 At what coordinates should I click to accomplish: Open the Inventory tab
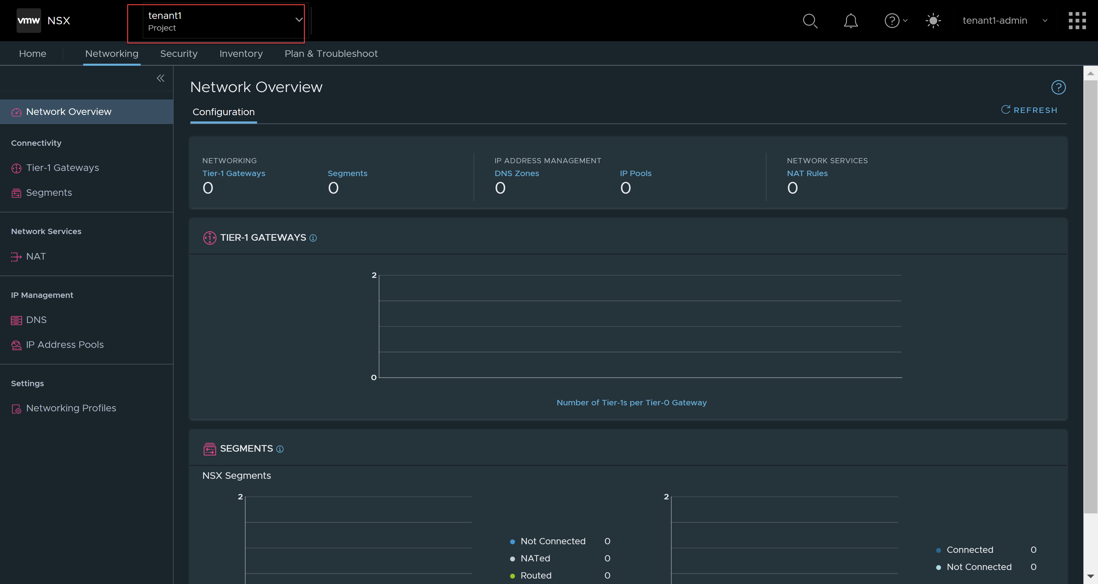coord(241,54)
